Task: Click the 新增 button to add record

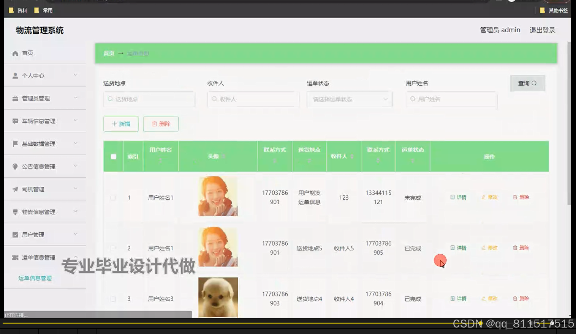Action: pyautogui.click(x=121, y=124)
